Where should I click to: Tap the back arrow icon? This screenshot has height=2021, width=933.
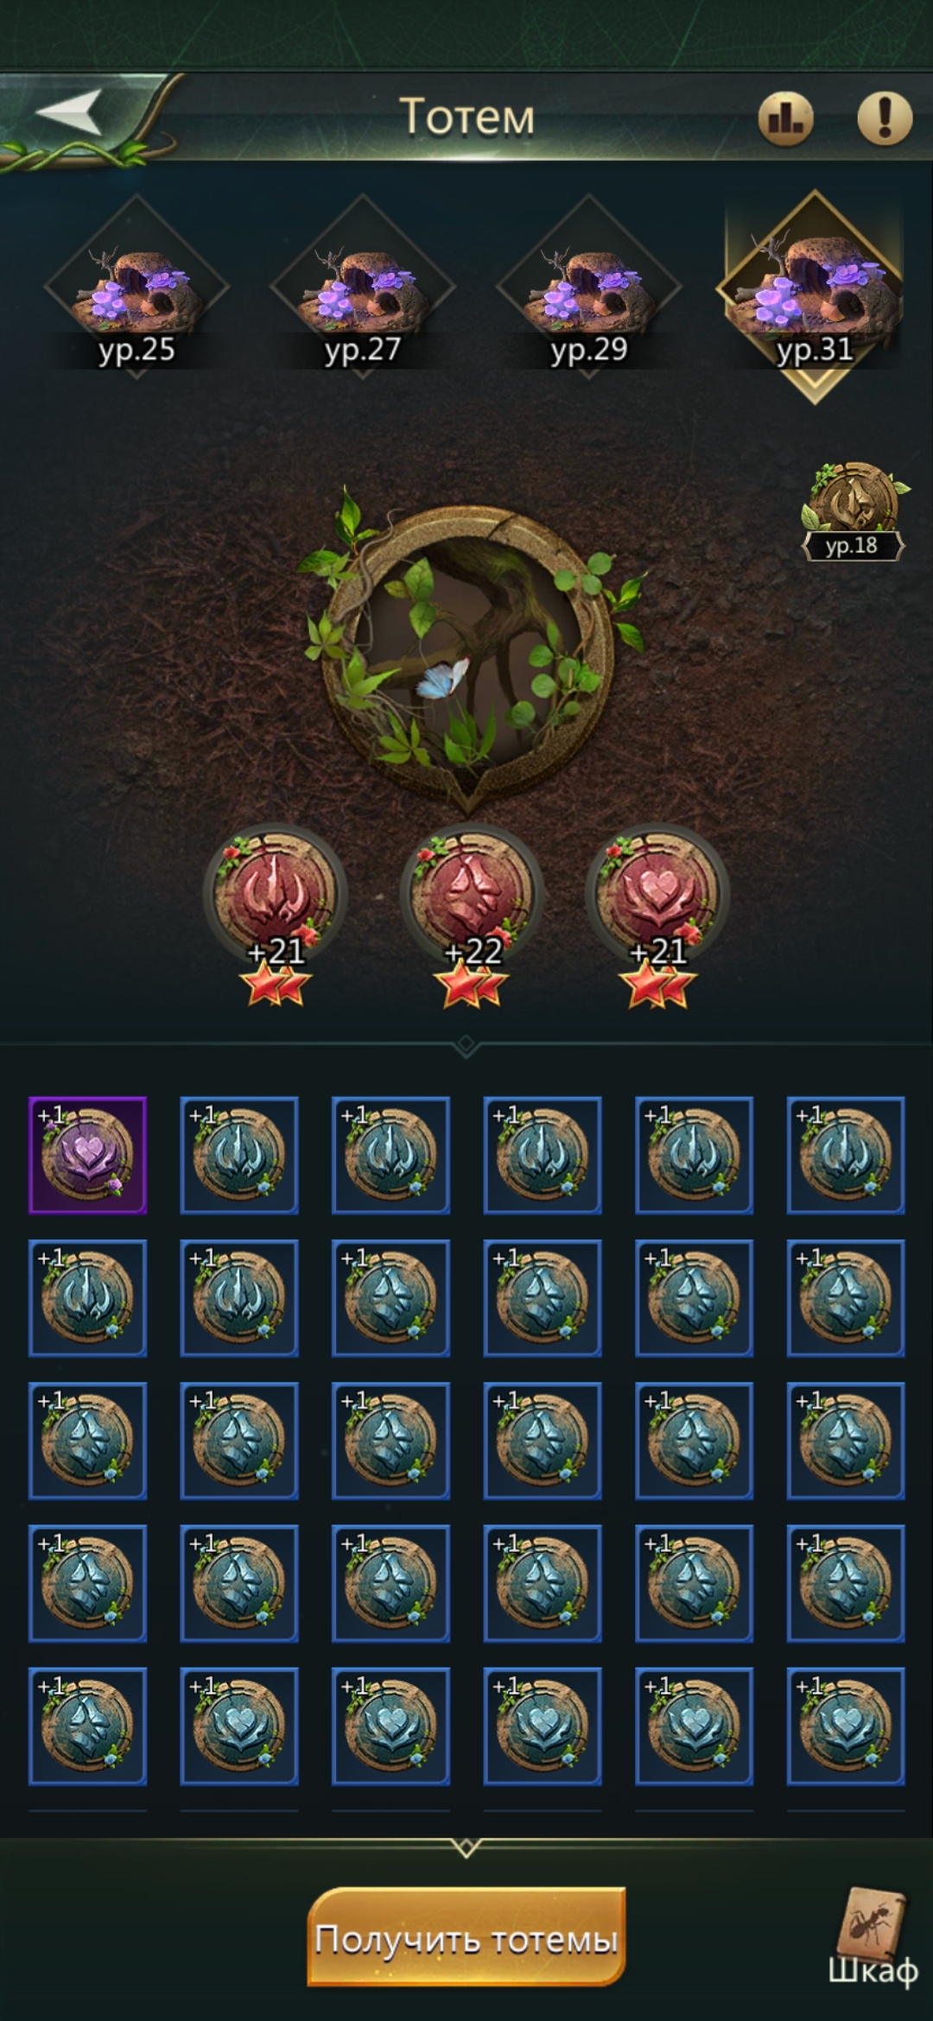coord(69,112)
